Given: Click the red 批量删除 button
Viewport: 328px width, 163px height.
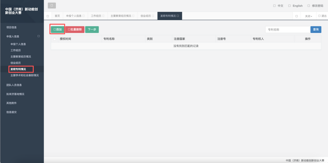Looking at the screenshot, I should (x=75, y=29).
